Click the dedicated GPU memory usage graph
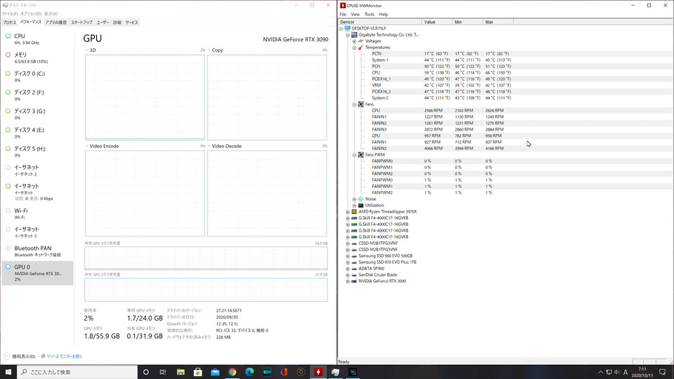674x379 pixels. (206, 258)
